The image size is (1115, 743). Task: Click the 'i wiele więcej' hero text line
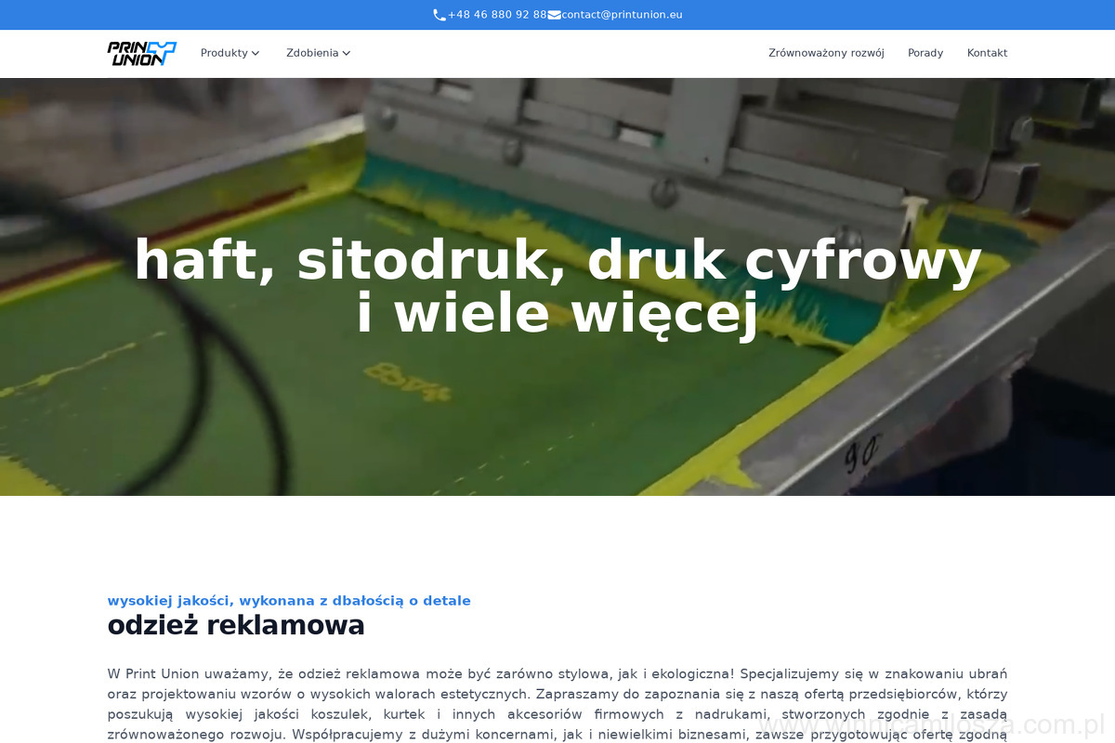(557, 314)
